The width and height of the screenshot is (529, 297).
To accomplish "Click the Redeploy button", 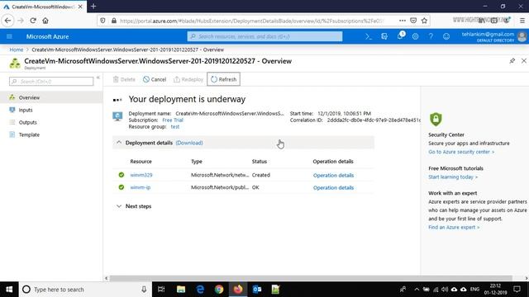I will click(x=188, y=79).
